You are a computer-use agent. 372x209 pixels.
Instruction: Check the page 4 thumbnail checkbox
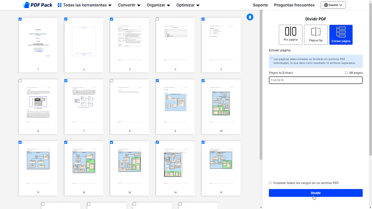(157, 19)
